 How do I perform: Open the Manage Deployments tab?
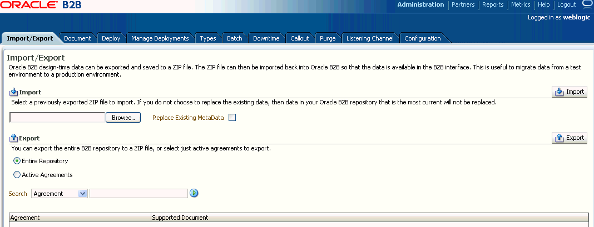[x=160, y=38]
